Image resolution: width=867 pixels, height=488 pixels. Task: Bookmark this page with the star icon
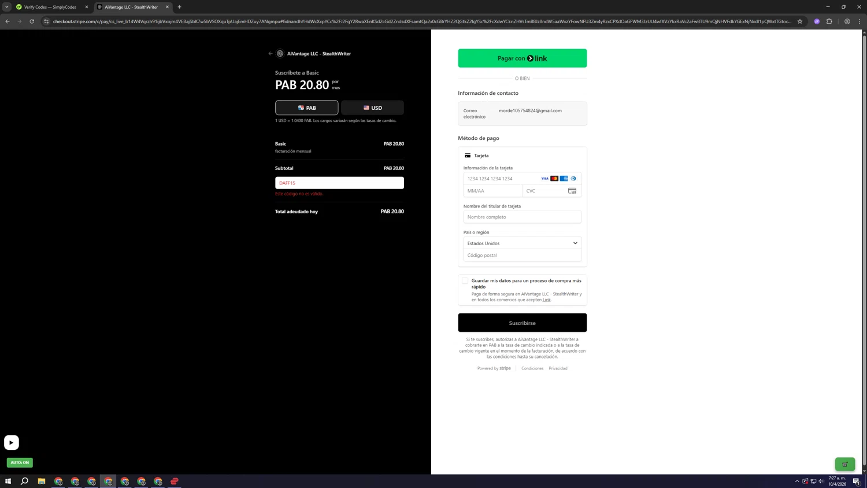pyautogui.click(x=800, y=21)
